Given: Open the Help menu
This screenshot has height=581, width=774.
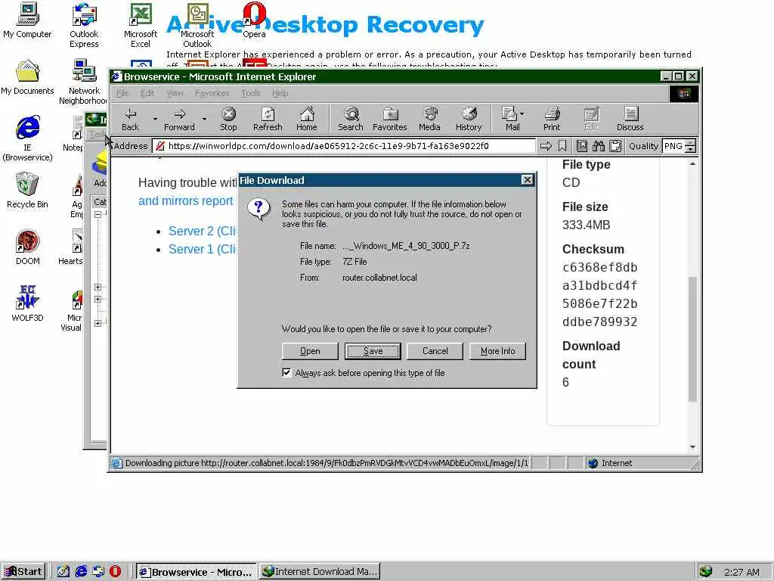Looking at the screenshot, I should point(280,93).
